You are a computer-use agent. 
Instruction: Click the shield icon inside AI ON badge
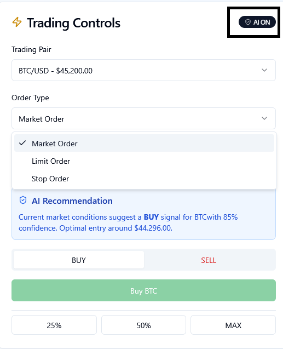(248, 22)
